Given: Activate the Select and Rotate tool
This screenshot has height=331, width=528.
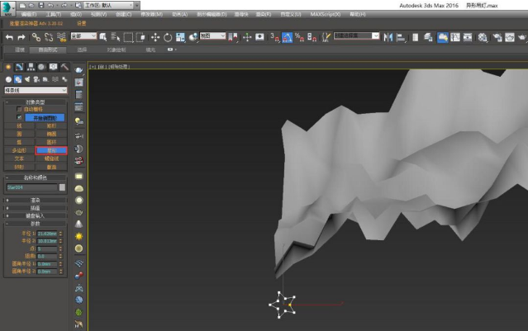Looking at the screenshot, I should point(168,37).
